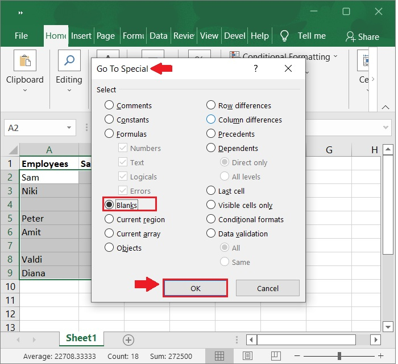
Task: Click the Conditional Formatting icon
Action: (x=234, y=55)
